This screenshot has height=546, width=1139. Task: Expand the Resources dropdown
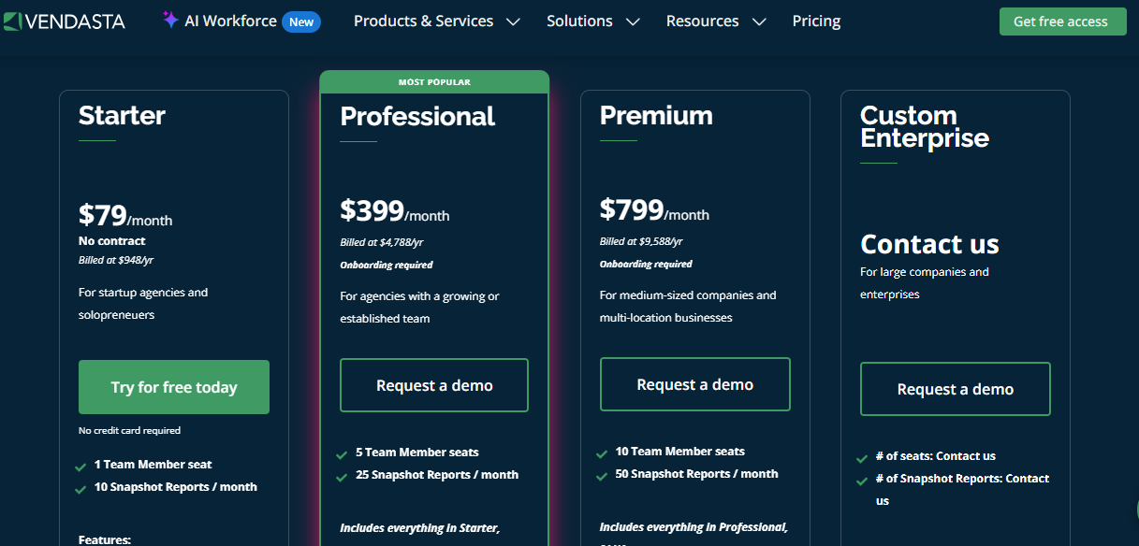[x=715, y=20]
